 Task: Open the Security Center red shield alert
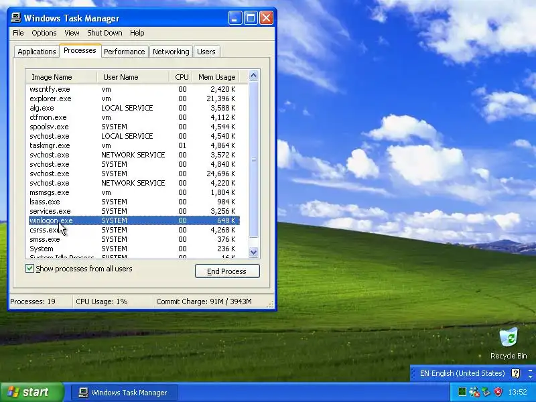pos(498,391)
